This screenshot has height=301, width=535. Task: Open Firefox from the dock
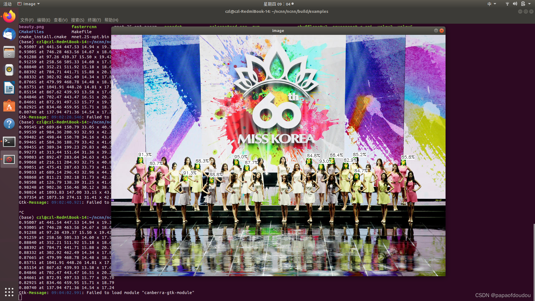pos(9,16)
